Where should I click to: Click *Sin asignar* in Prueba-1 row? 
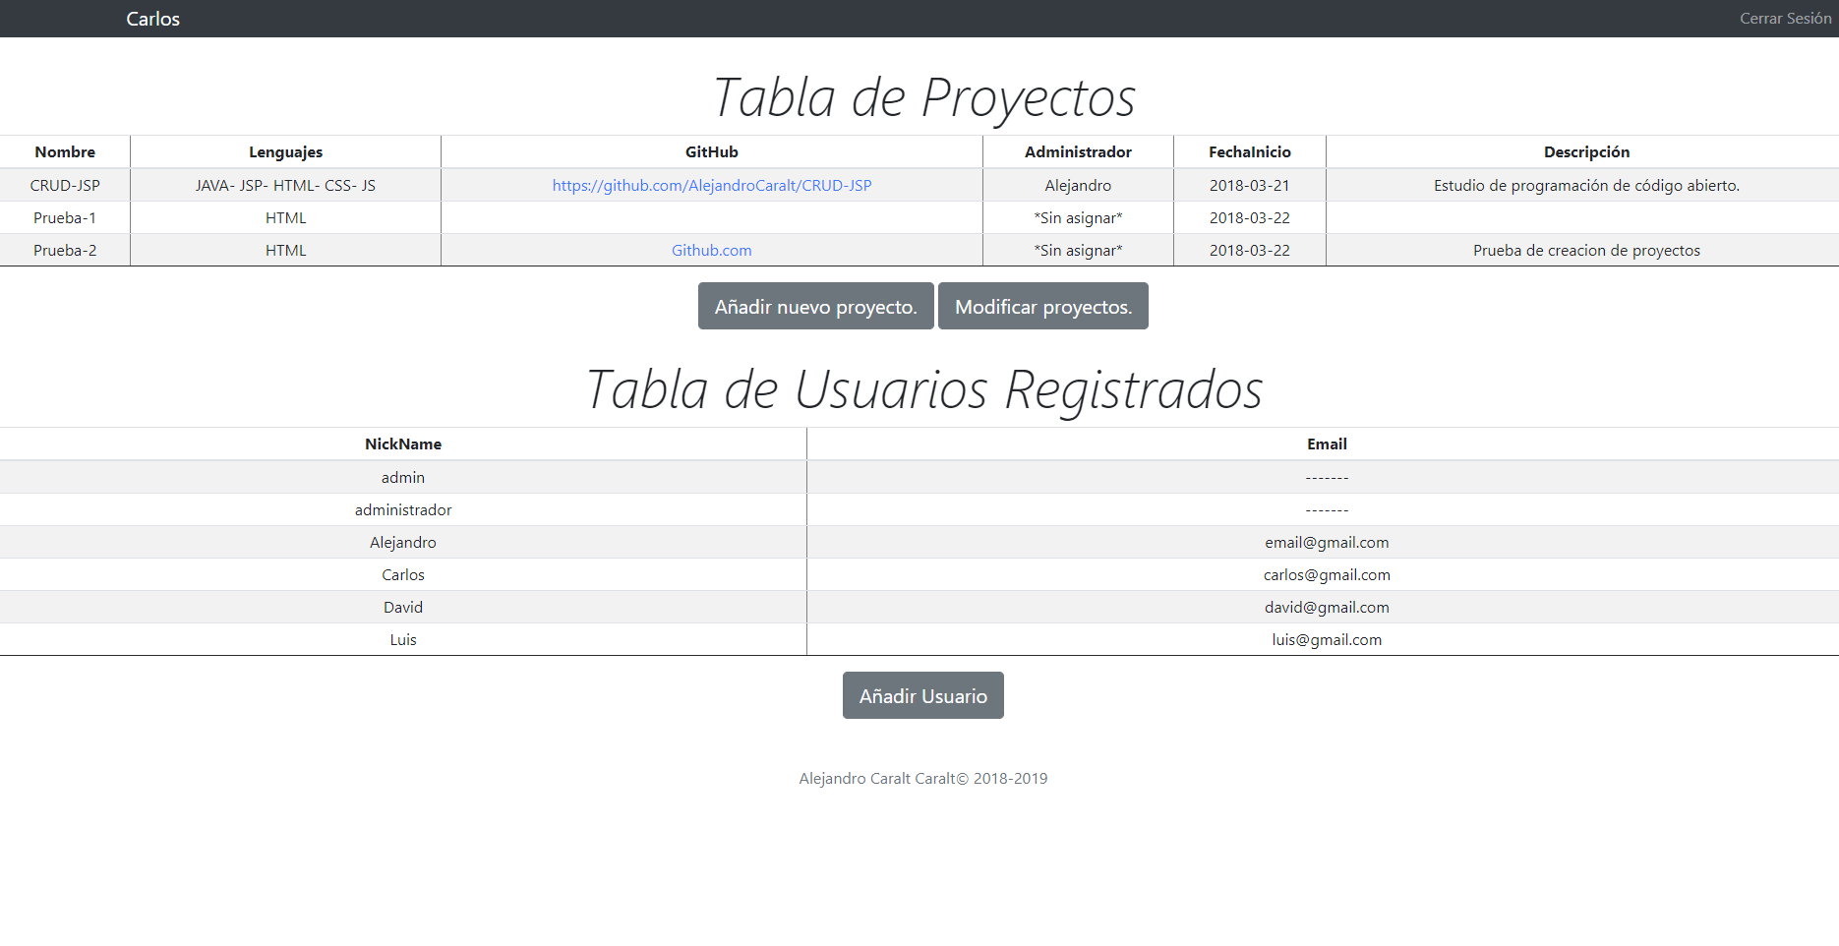click(x=1078, y=217)
